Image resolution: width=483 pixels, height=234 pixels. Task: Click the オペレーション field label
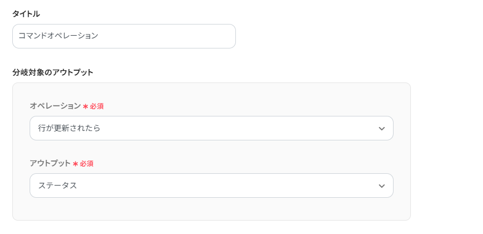[x=55, y=106]
